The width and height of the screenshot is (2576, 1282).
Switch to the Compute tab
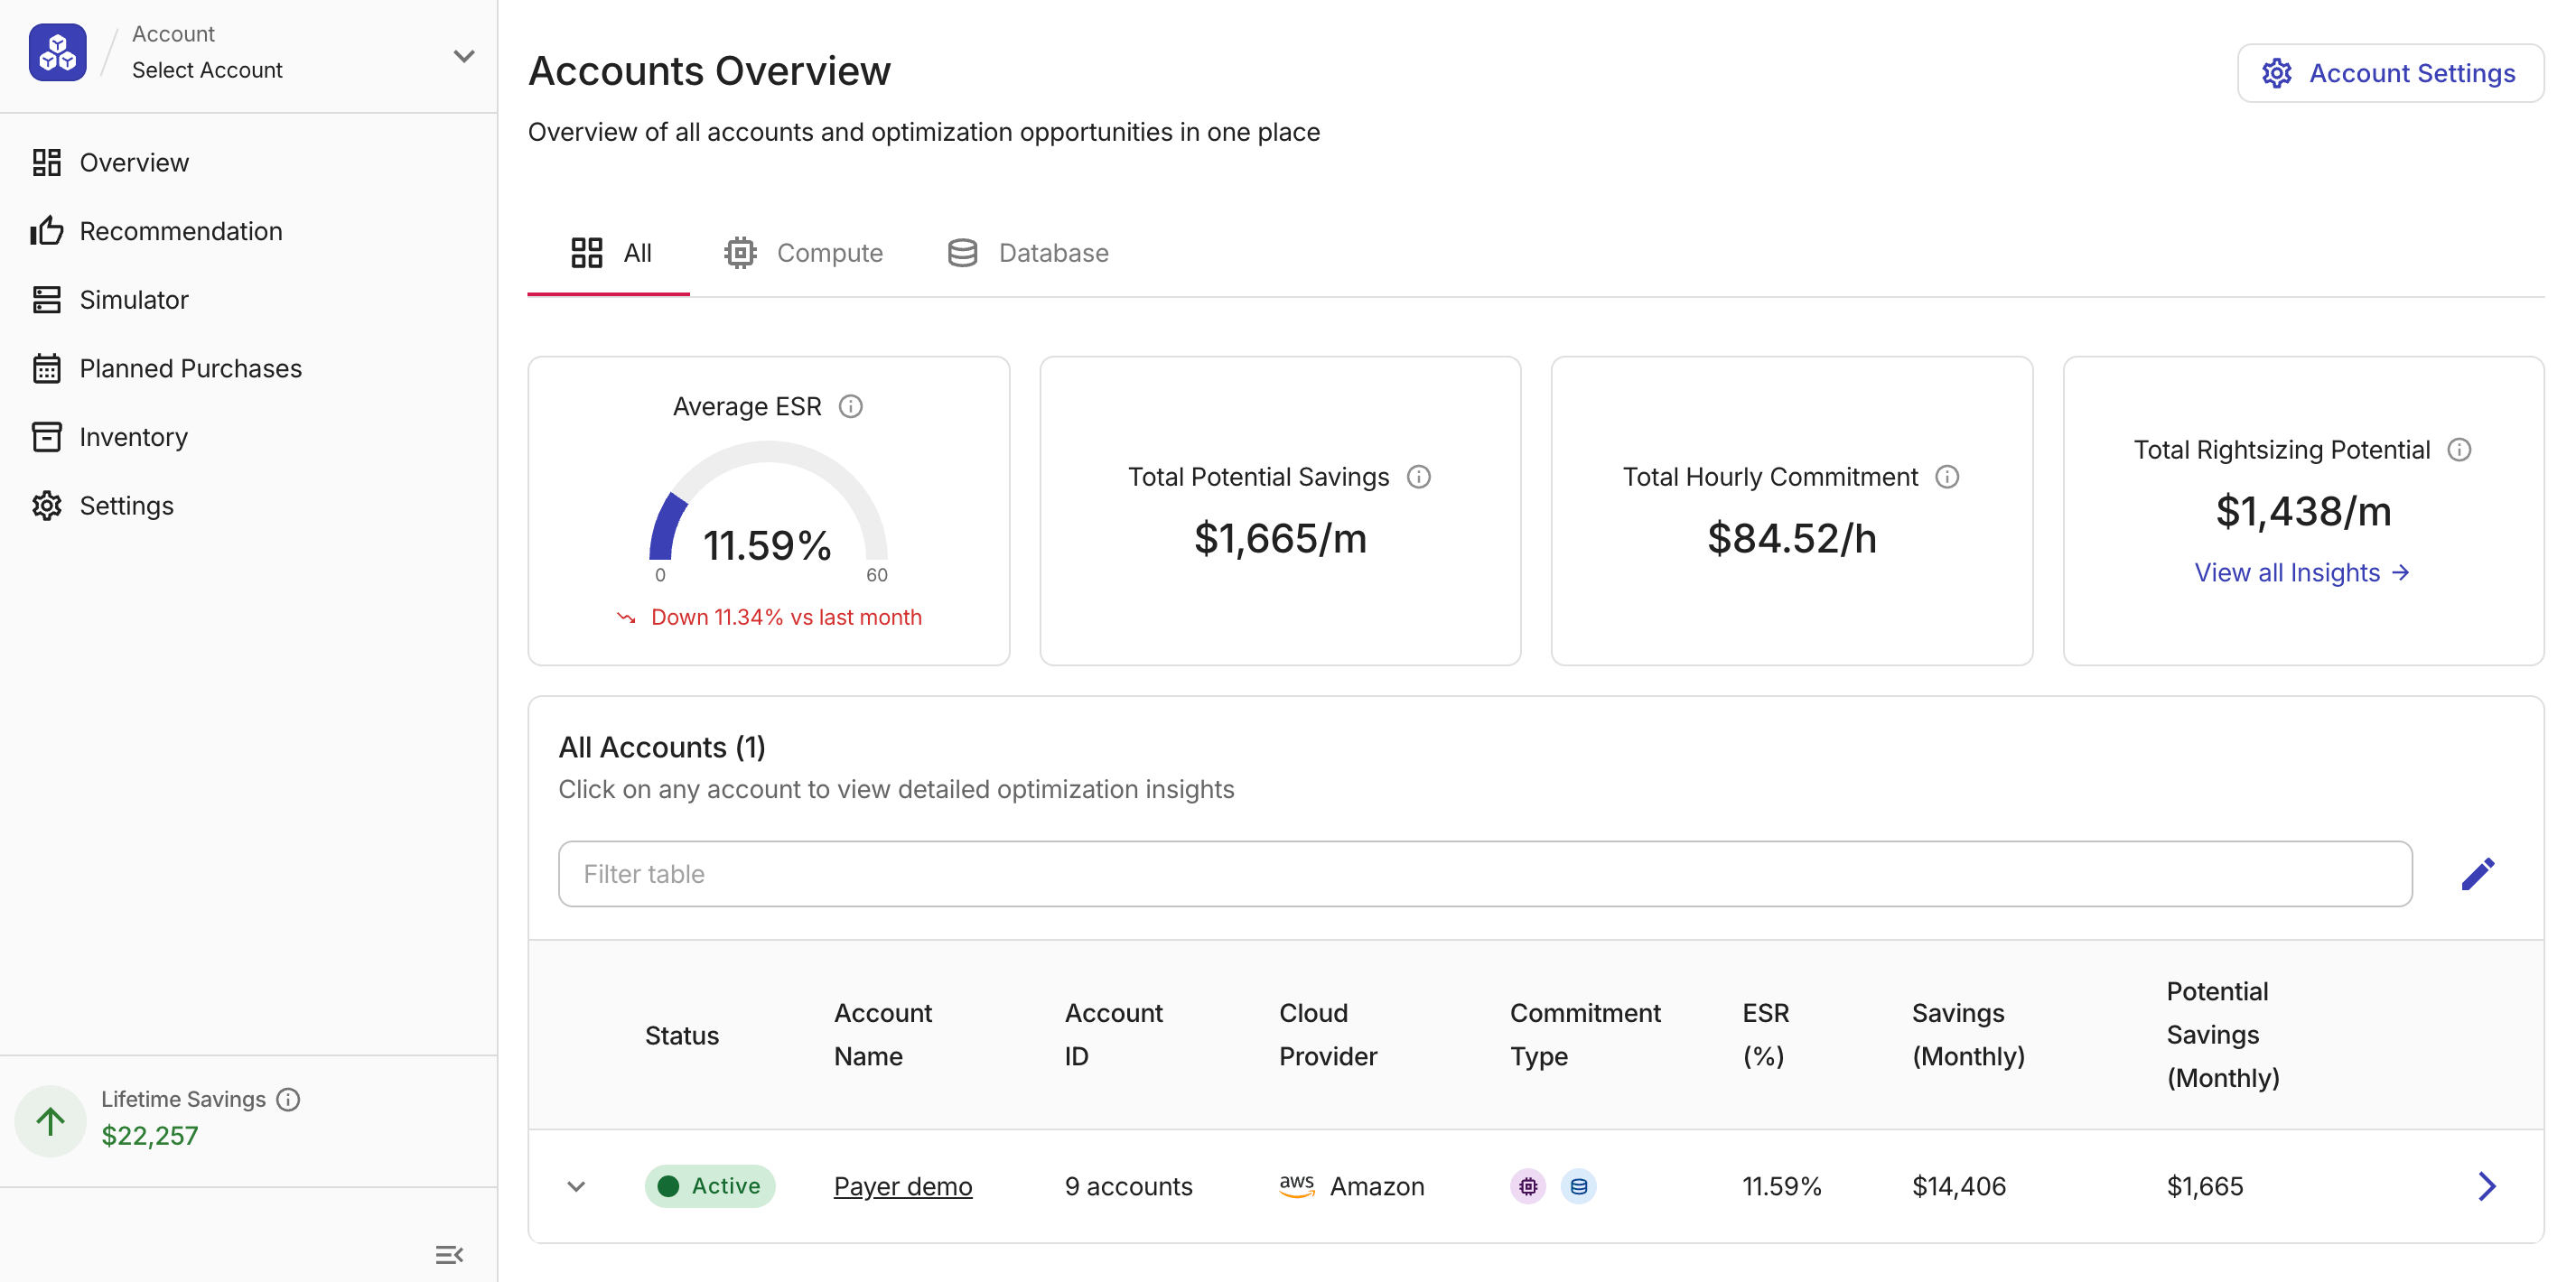803,253
